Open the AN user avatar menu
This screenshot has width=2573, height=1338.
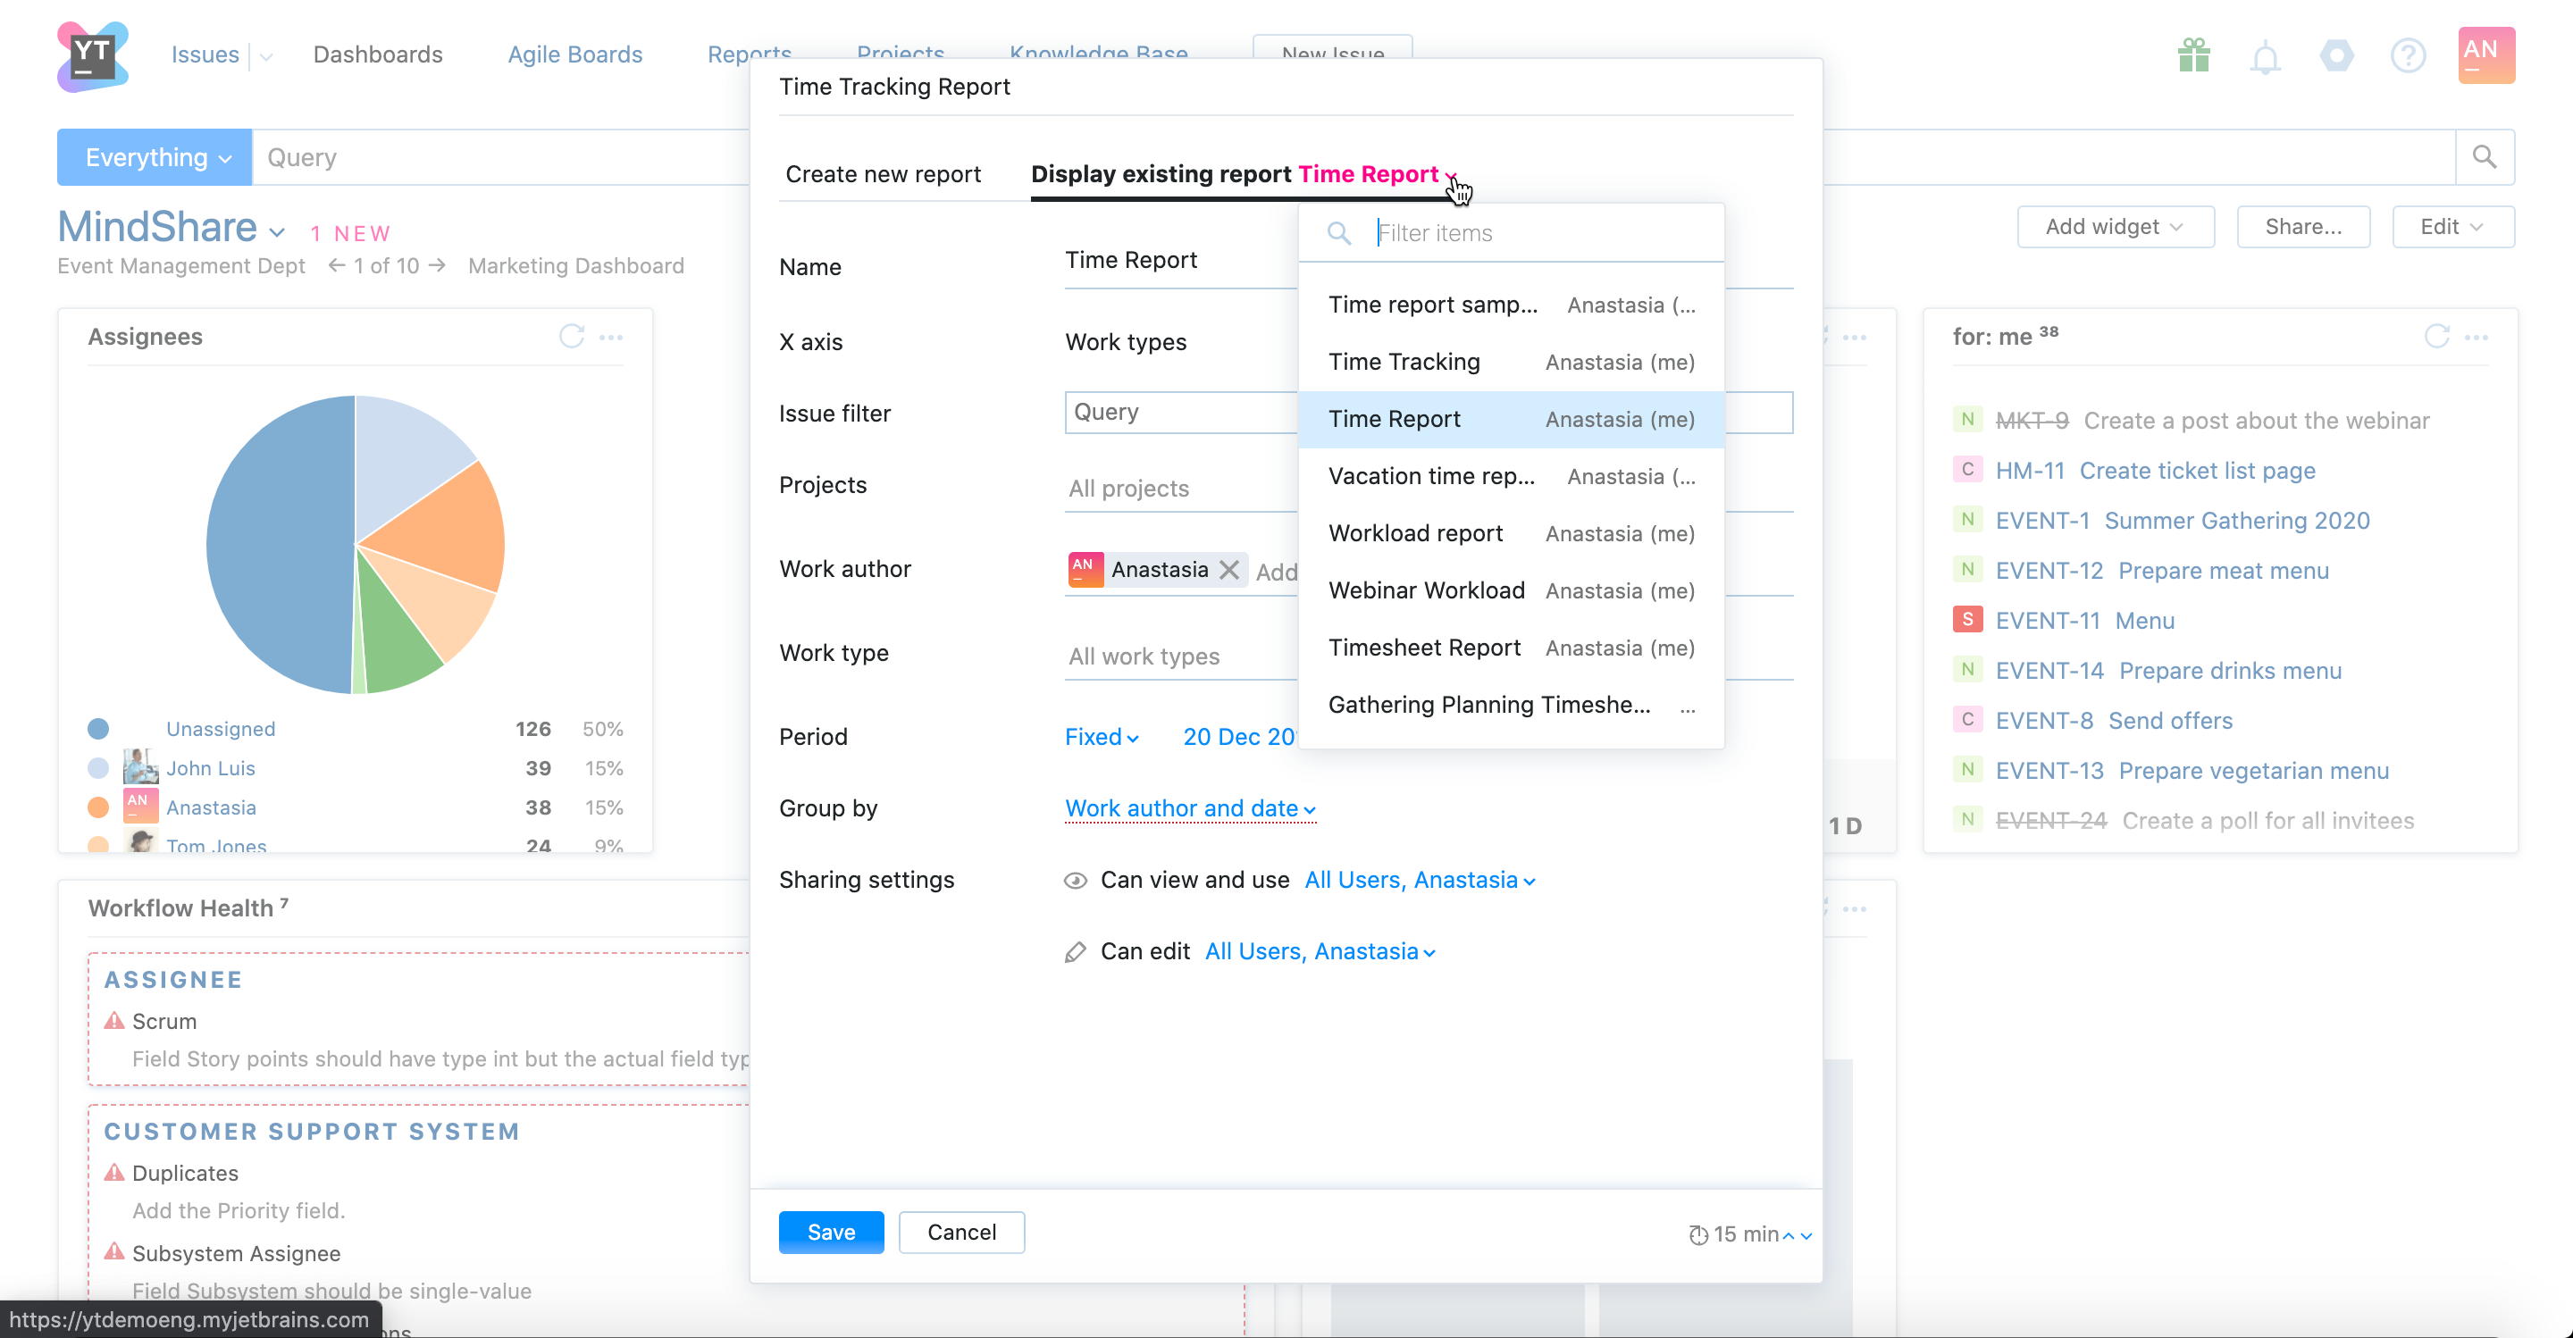(x=2485, y=54)
